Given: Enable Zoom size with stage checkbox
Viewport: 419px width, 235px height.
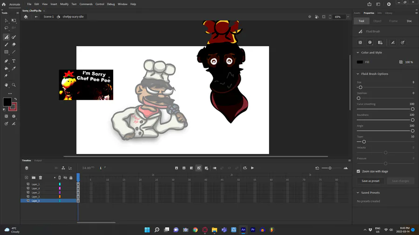Looking at the screenshot, I should [x=358, y=171].
